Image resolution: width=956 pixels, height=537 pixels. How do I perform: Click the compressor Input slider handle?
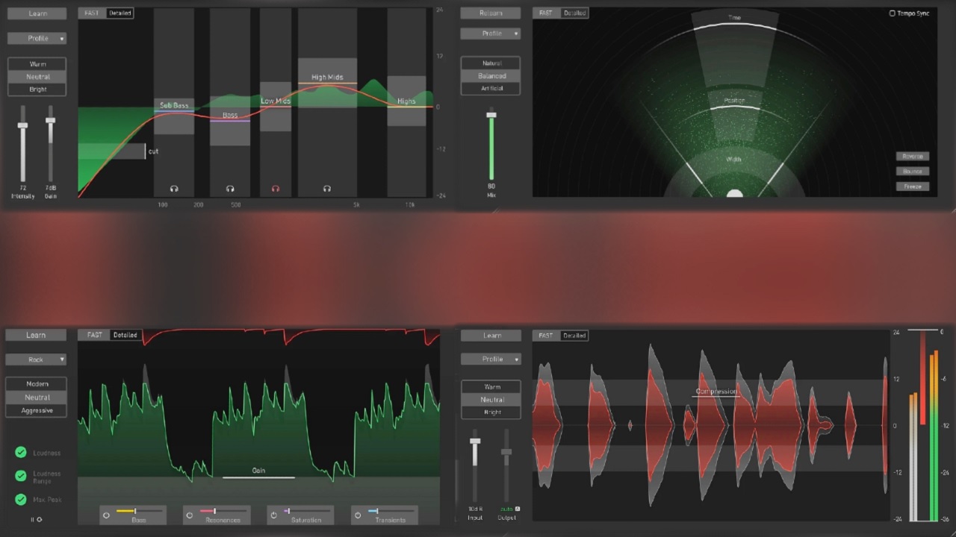tap(475, 442)
